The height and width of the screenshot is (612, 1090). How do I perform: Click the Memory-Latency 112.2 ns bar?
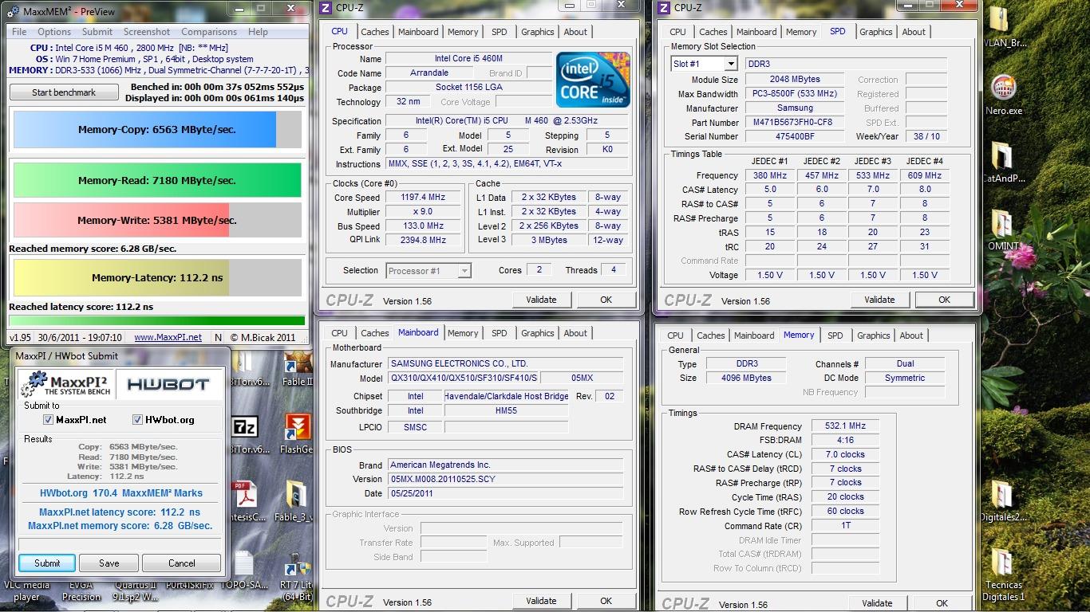click(x=157, y=278)
